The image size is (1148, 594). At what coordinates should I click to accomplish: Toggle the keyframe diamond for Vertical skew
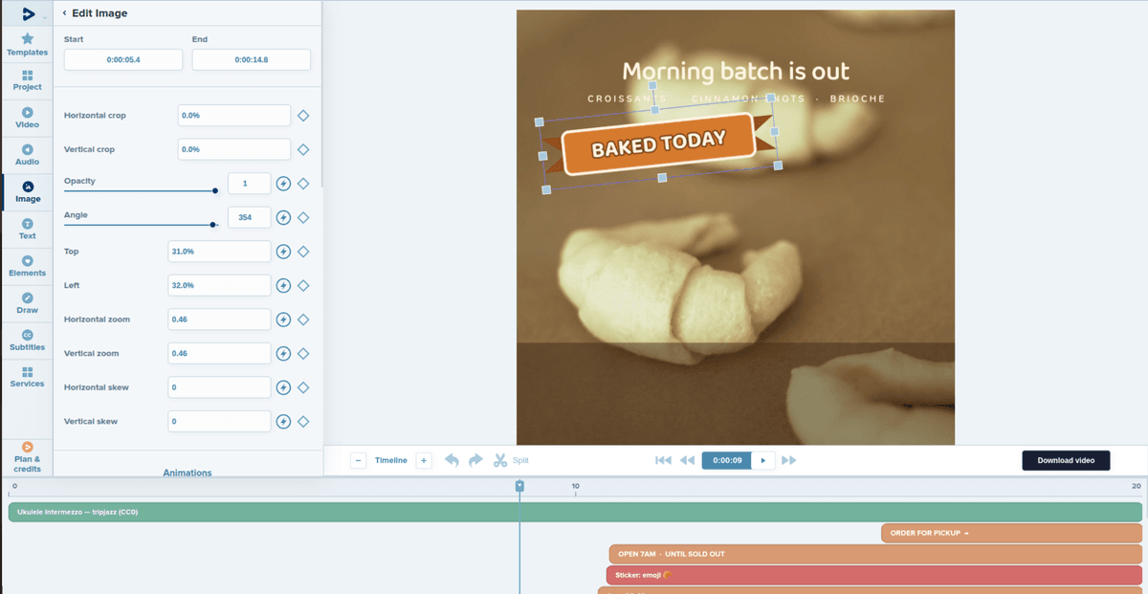pyautogui.click(x=303, y=422)
